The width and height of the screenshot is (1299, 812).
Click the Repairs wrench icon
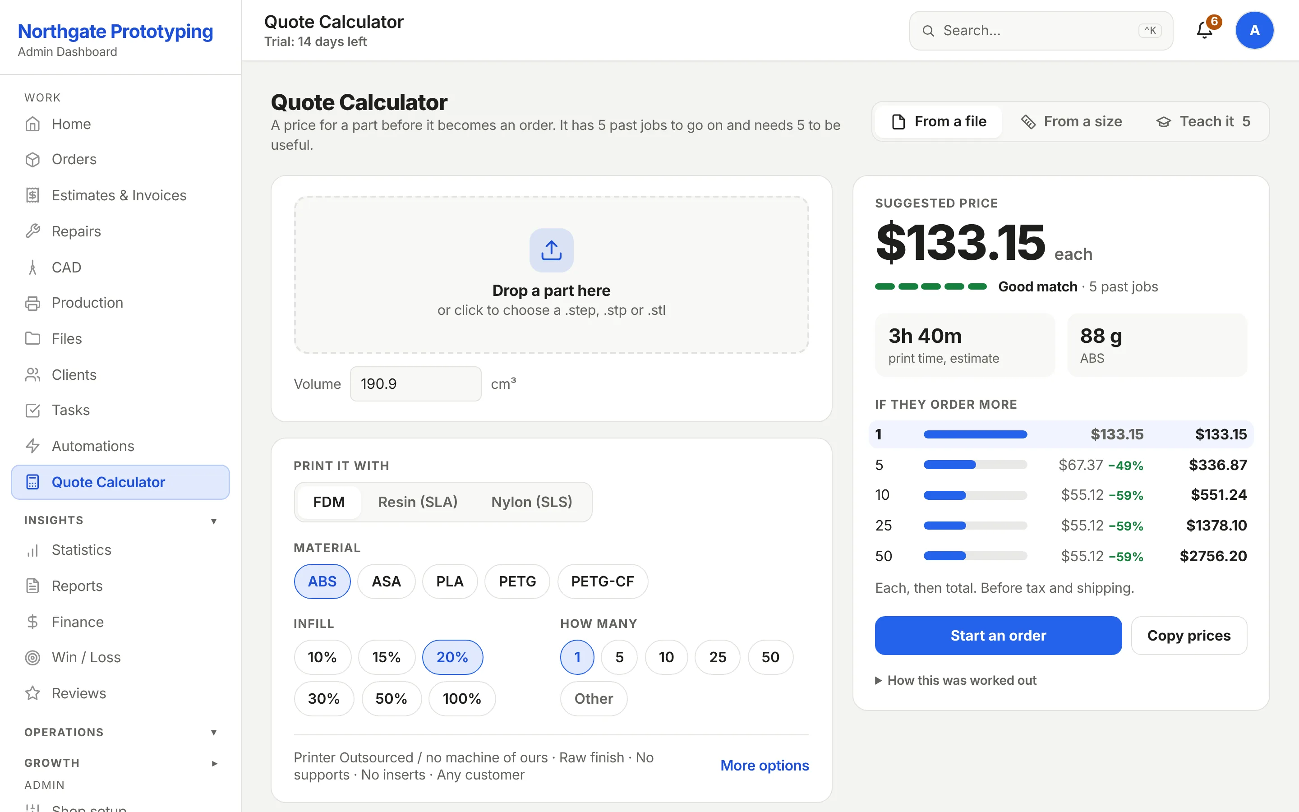click(x=33, y=231)
